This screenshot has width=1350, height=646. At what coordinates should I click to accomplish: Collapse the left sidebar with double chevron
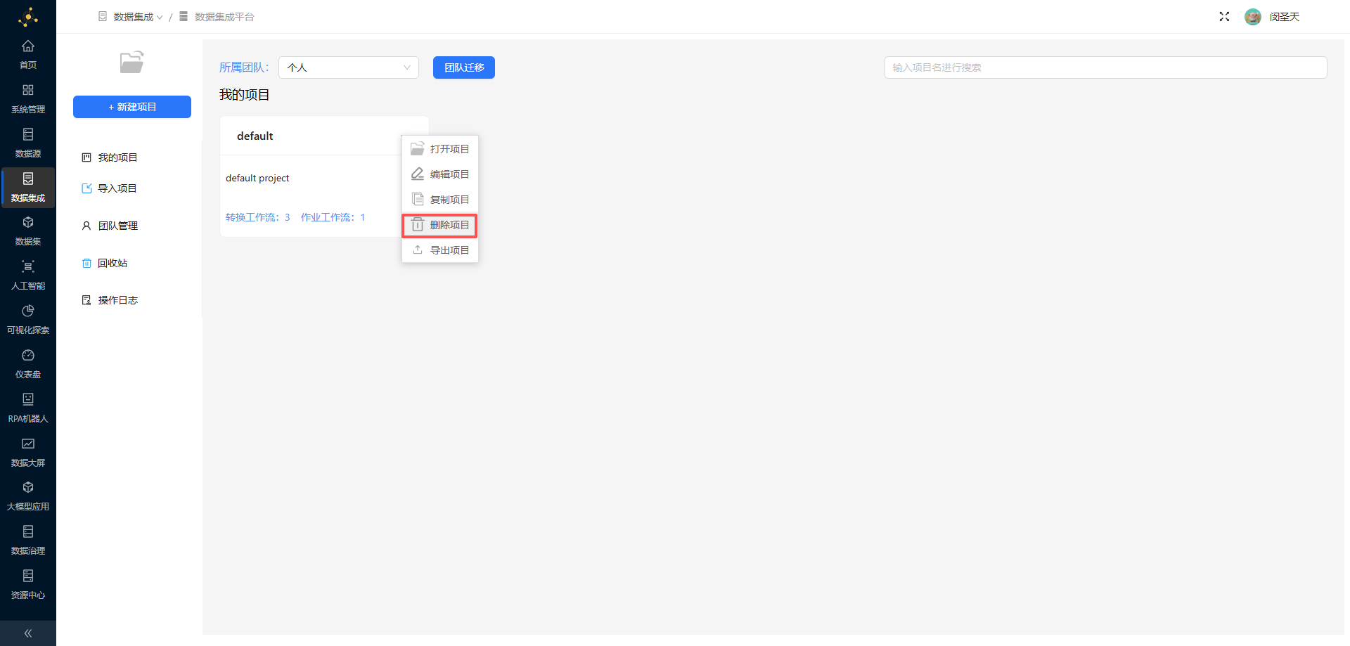point(28,633)
